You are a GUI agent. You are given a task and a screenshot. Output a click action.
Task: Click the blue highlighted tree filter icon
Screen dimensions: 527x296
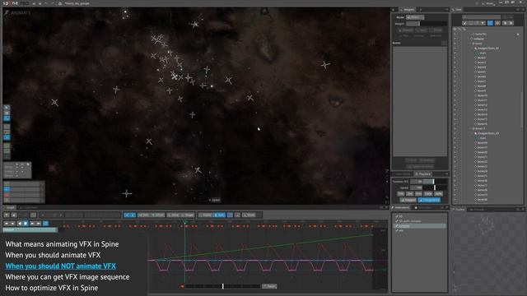point(490,23)
